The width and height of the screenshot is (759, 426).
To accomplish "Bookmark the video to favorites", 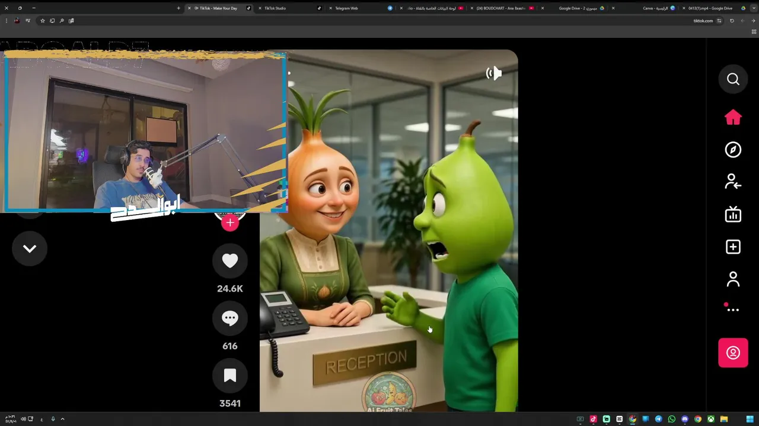I will [x=230, y=376].
